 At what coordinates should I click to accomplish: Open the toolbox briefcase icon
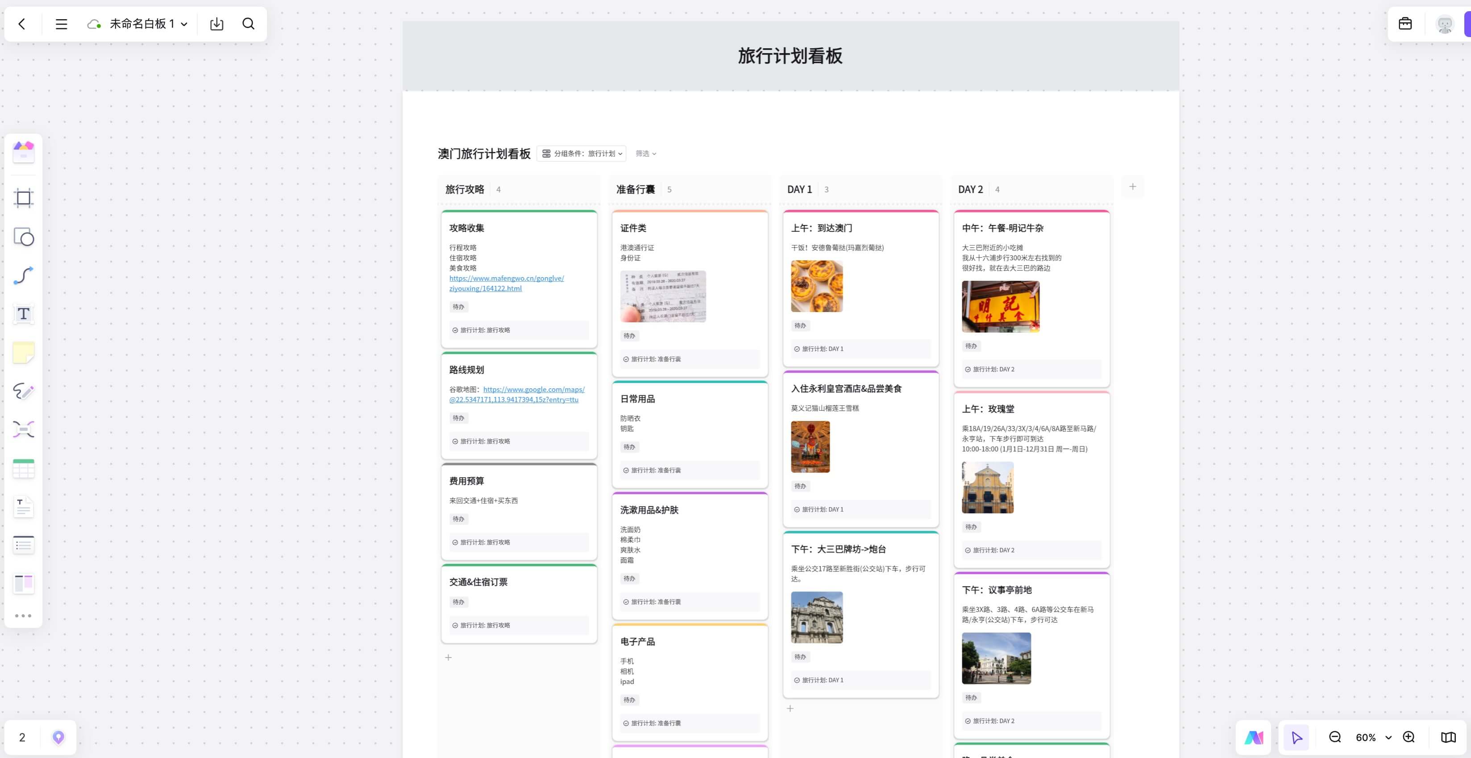tap(1405, 24)
